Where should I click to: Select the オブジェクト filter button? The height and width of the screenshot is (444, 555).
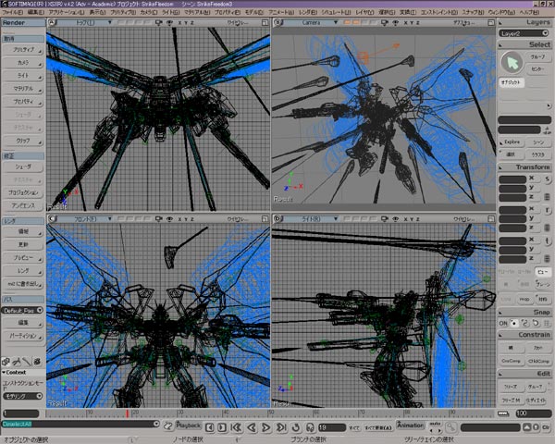(x=512, y=82)
